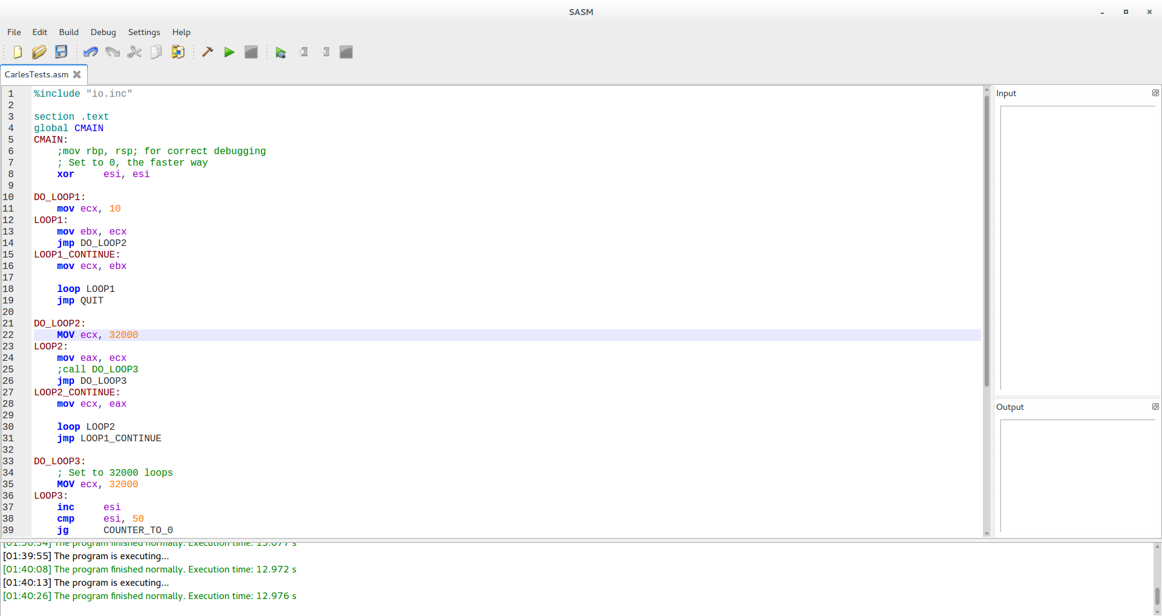Maximize the SASM window

tap(1126, 11)
